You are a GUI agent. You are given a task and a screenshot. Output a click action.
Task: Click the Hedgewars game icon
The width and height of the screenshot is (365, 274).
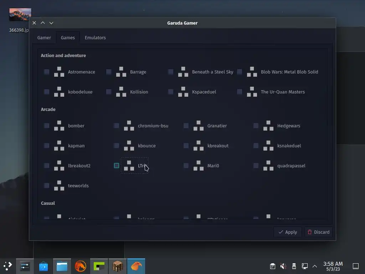[x=268, y=126]
